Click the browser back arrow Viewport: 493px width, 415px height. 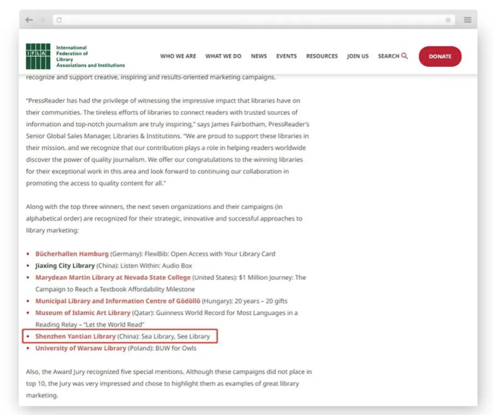[29, 20]
